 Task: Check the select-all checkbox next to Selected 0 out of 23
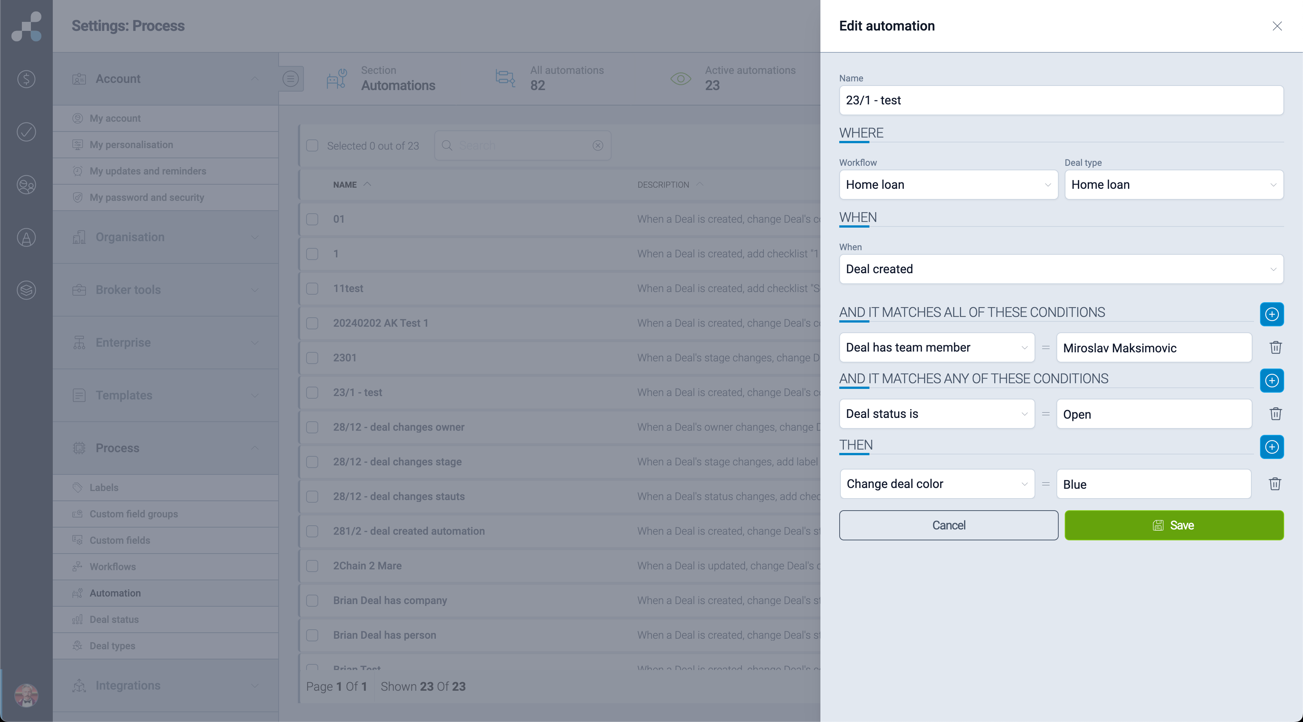click(312, 145)
